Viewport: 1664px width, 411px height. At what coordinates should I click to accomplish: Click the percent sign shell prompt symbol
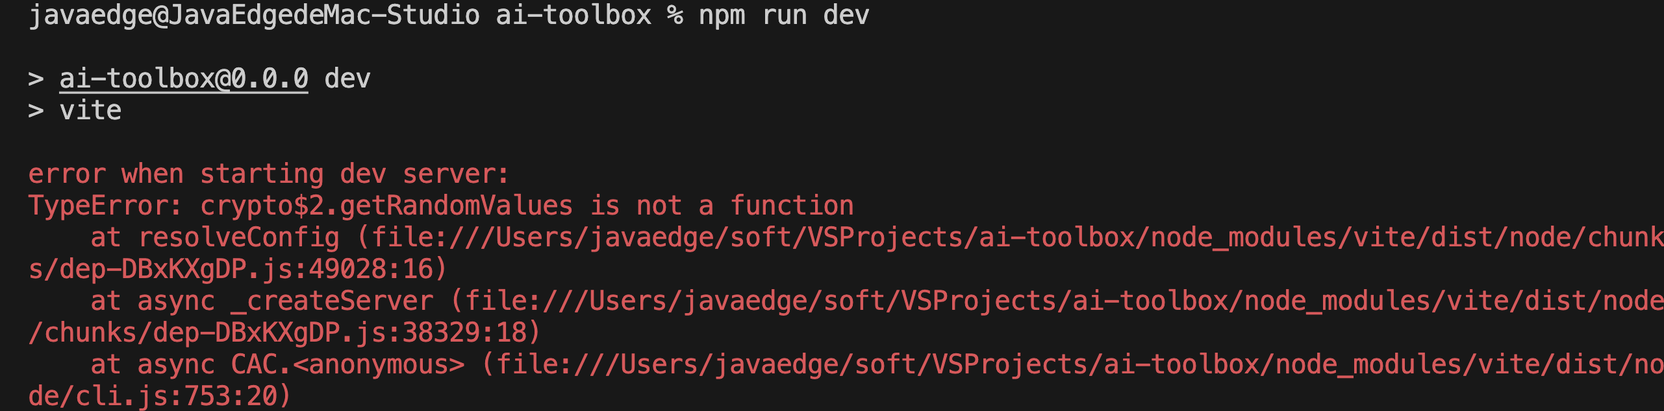(x=675, y=16)
